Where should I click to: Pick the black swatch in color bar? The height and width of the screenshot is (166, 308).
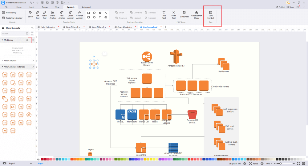coord(277,159)
